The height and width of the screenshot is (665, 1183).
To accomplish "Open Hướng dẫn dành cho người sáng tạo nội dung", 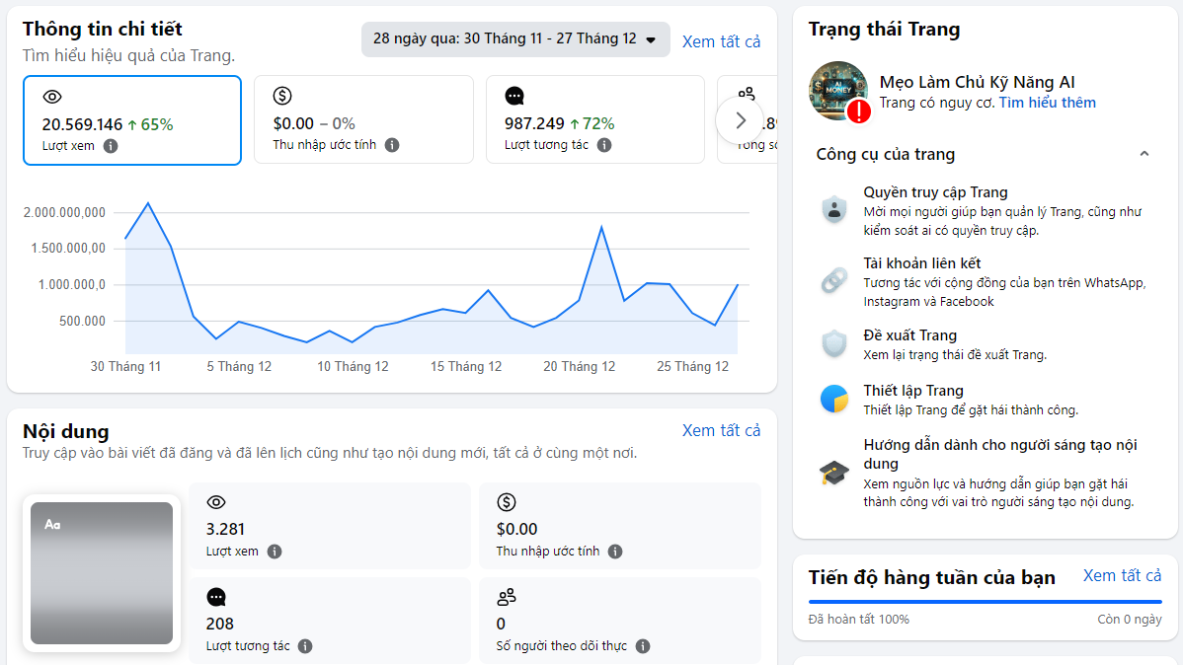I will point(986,473).
